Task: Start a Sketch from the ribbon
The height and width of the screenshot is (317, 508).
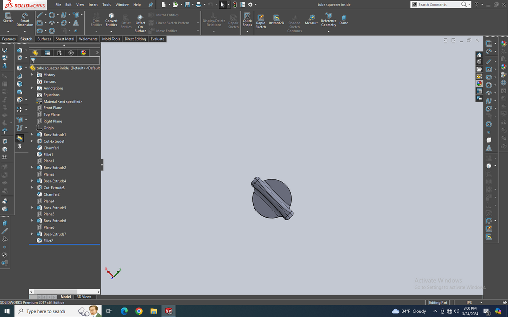Action: click(8, 18)
